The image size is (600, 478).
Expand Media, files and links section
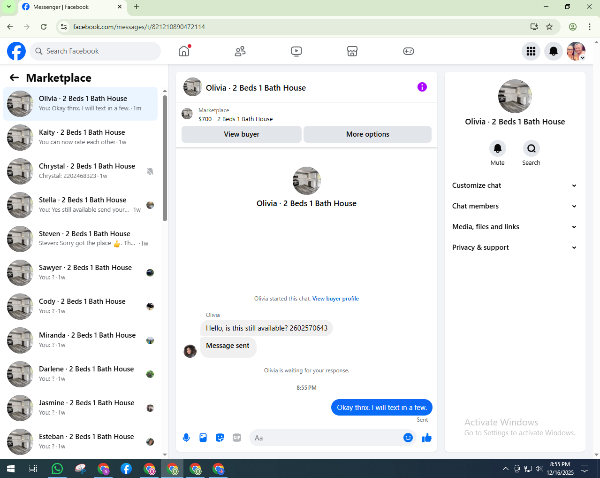click(515, 227)
